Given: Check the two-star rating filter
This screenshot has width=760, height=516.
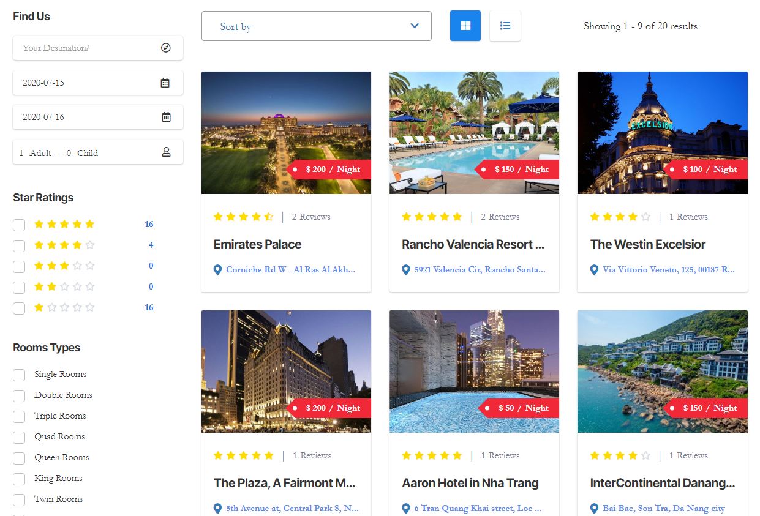Looking at the screenshot, I should [x=19, y=287].
